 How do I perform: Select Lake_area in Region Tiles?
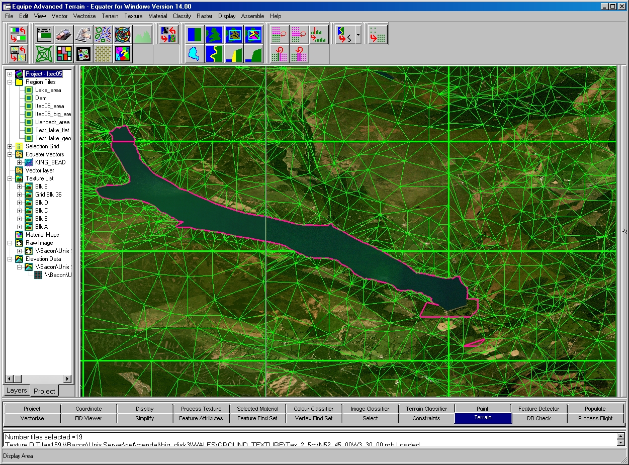[x=48, y=90]
